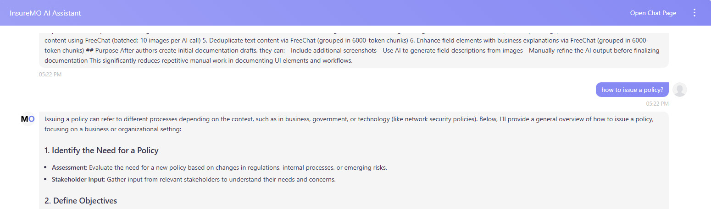
Task: Click the MO assistant logo avatar
Action: [28, 119]
